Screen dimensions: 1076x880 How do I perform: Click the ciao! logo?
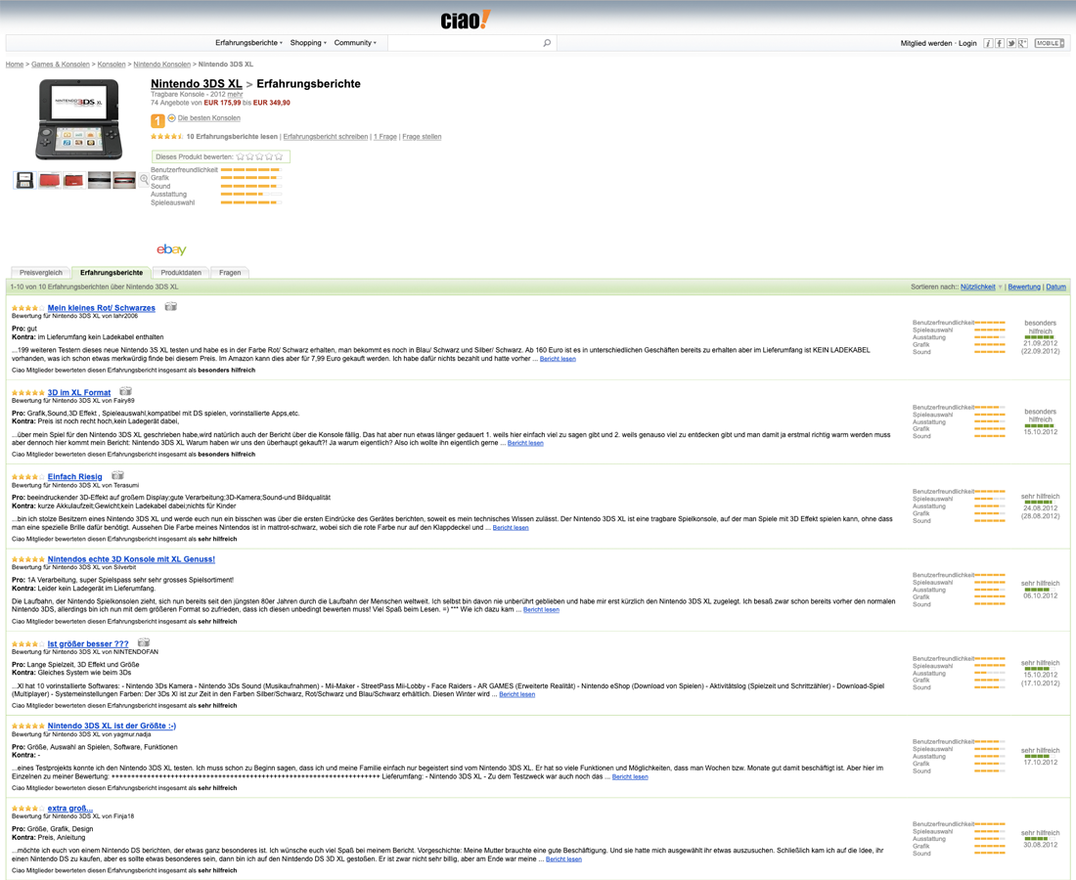point(466,20)
